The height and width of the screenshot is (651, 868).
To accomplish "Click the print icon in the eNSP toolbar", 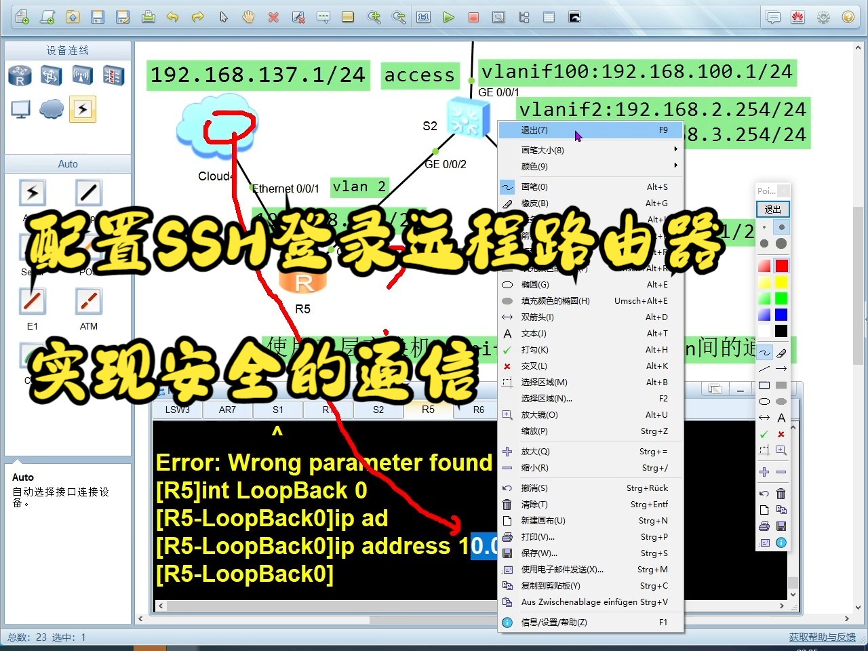I will click(148, 17).
